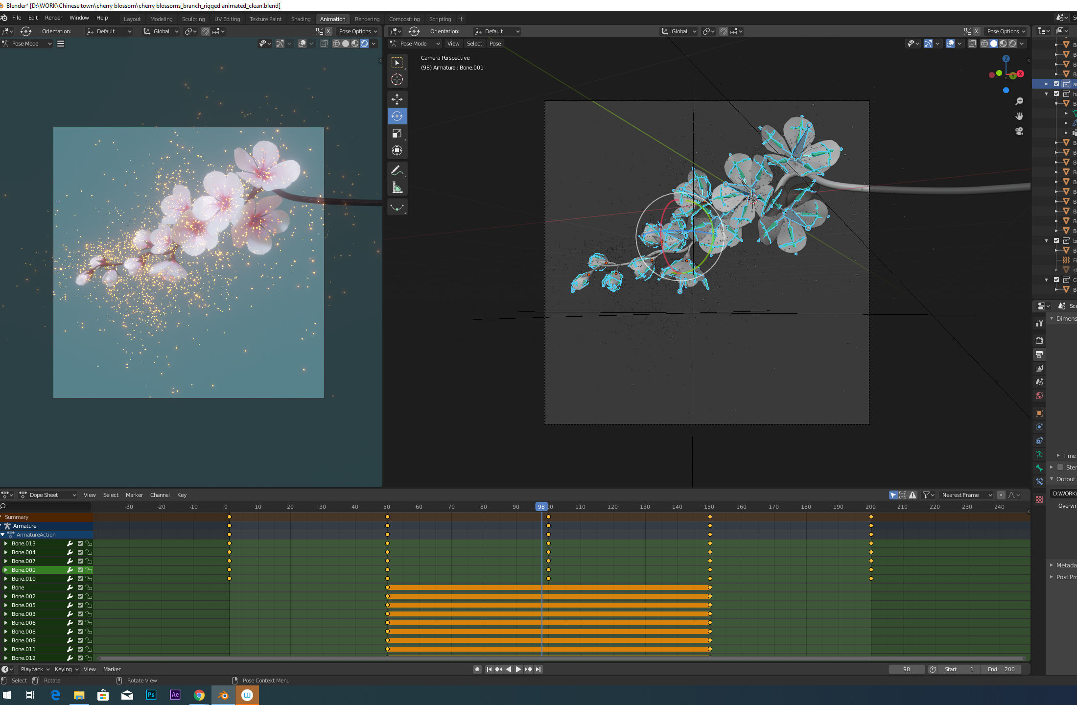Click play animation button in timeline

click(518, 669)
